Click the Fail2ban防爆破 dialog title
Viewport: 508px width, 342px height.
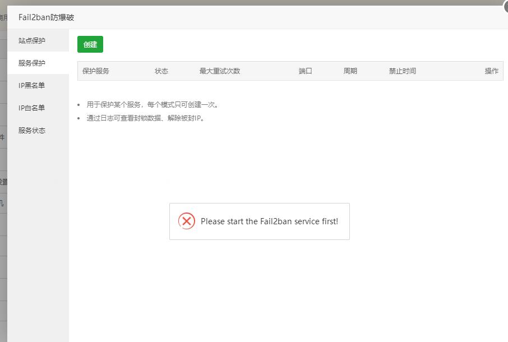click(47, 17)
